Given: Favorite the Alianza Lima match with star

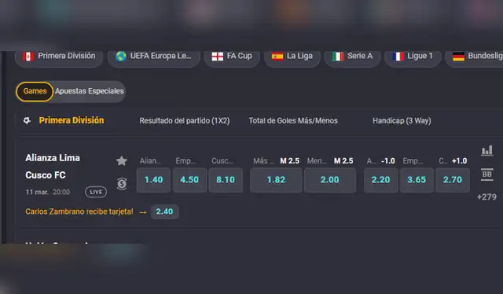Looking at the screenshot, I should [122, 160].
